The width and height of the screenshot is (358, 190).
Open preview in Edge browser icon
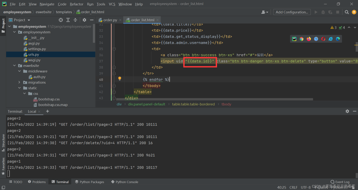(x=338, y=39)
